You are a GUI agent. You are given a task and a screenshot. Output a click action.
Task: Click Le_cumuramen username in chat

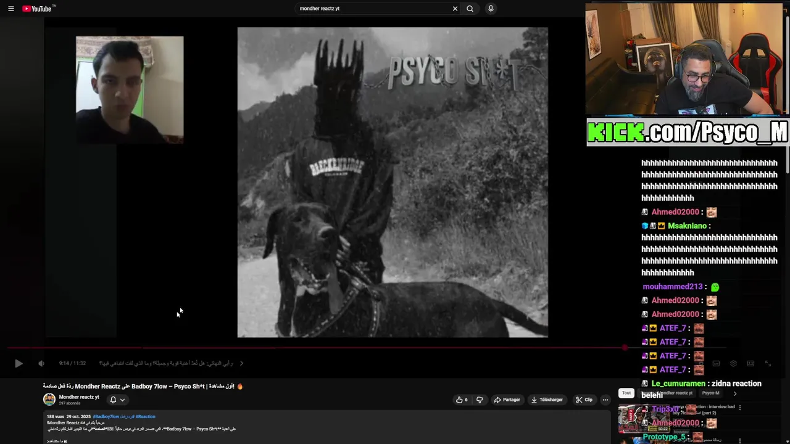pyautogui.click(x=678, y=384)
